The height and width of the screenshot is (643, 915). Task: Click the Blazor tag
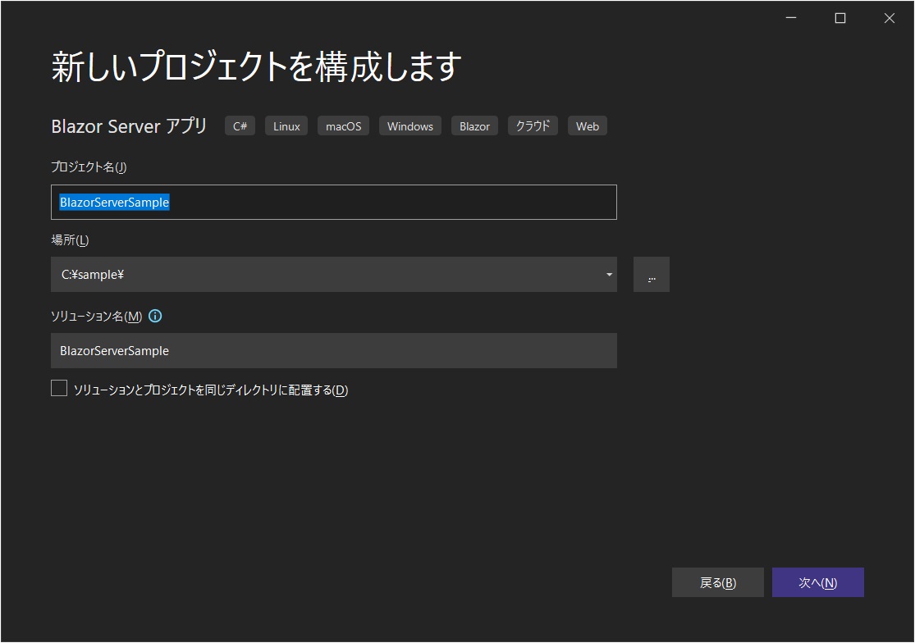point(474,126)
